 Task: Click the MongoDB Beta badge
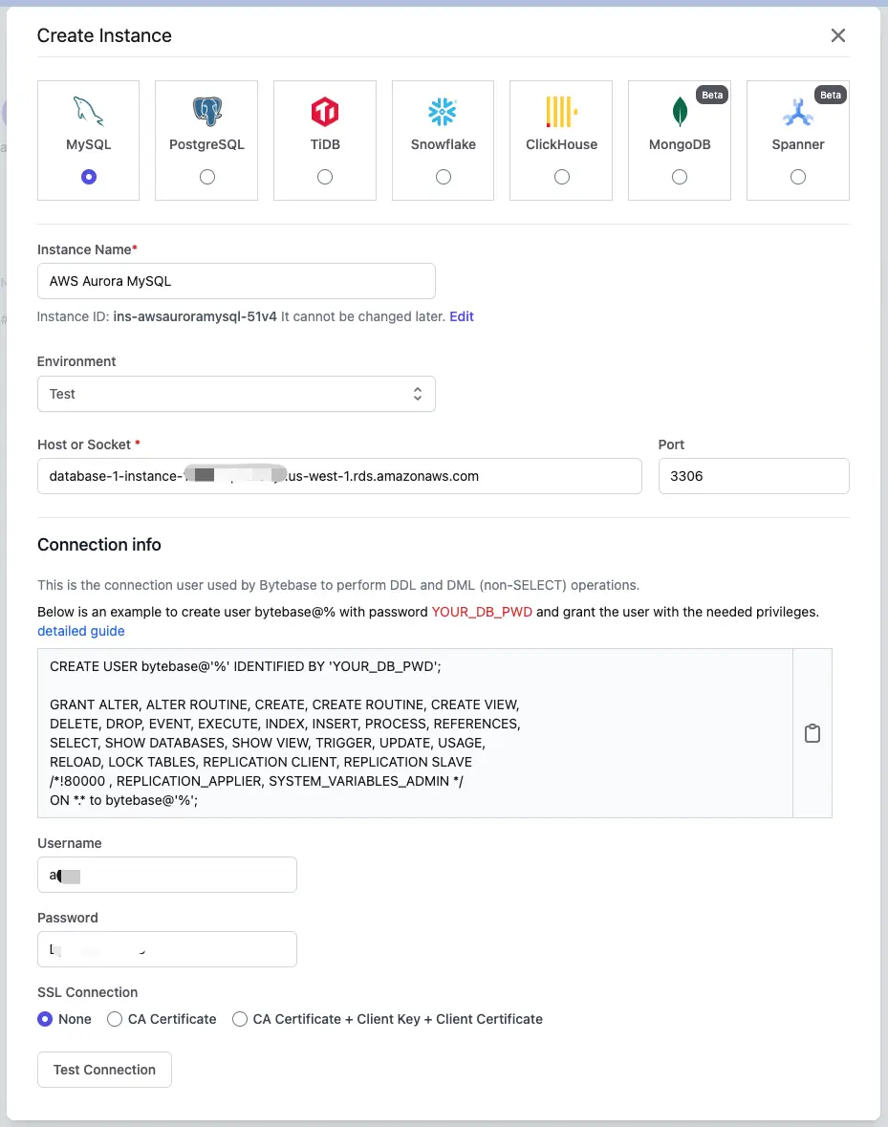pos(712,95)
